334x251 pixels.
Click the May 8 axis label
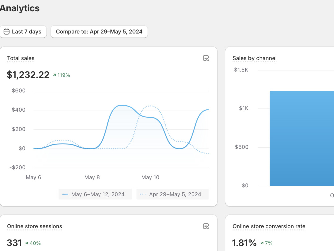(x=92, y=177)
